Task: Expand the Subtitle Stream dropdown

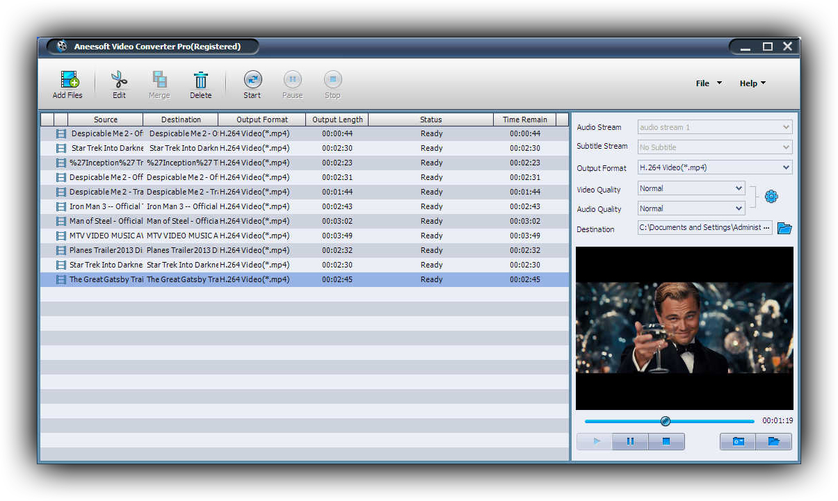Action: click(x=715, y=147)
